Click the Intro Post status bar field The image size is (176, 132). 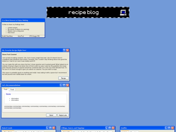coord(23,36)
